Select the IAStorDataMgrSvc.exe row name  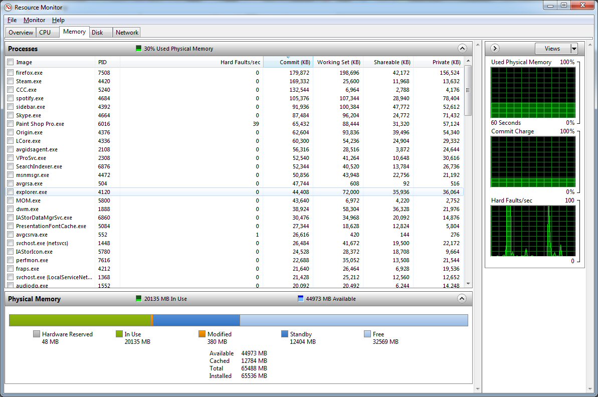[44, 218]
